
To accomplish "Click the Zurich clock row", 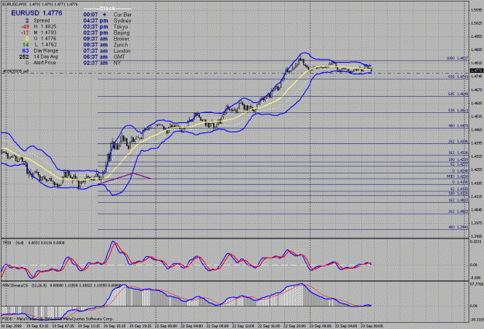I will click(105, 45).
